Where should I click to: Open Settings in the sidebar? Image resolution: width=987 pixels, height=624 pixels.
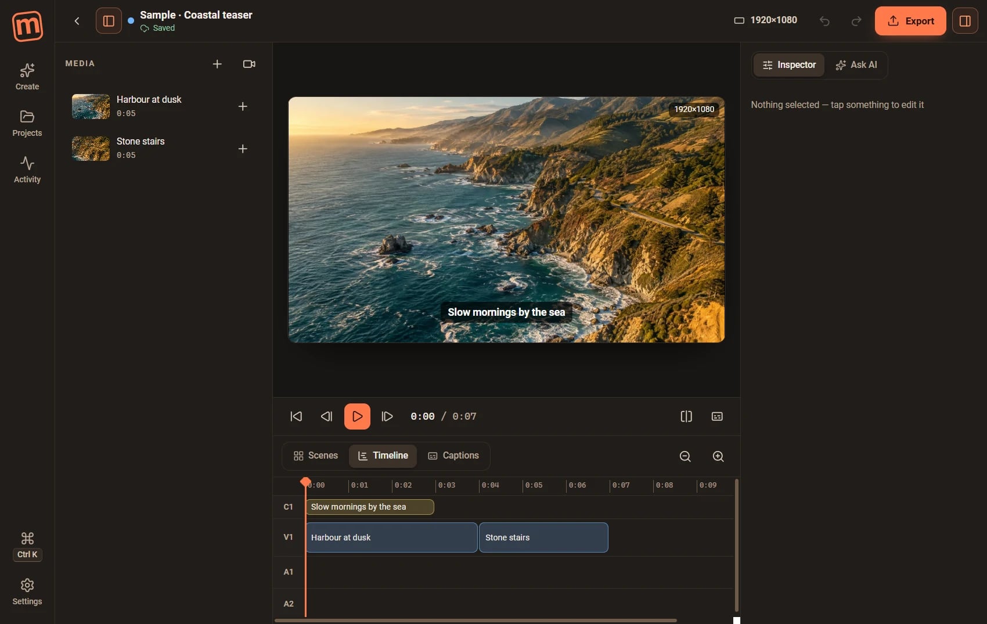tap(27, 591)
